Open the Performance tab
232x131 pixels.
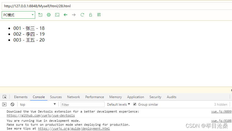[x=95, y=97]
